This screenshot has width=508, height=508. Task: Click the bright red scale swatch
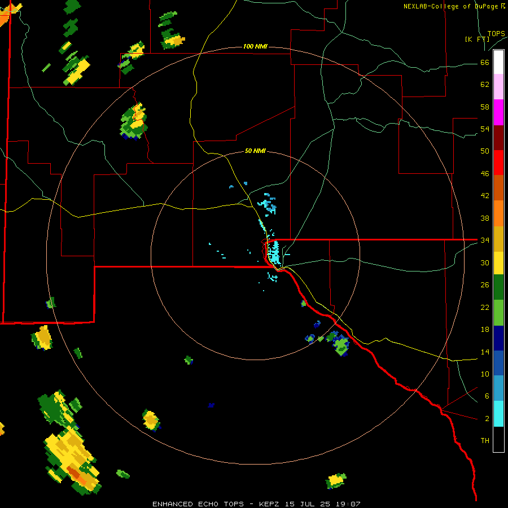tap(498, 163)
